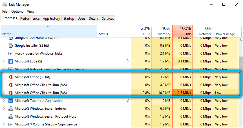243x128 pixels.
Task: Switch to the Performance tab
Action: point(30,19)
